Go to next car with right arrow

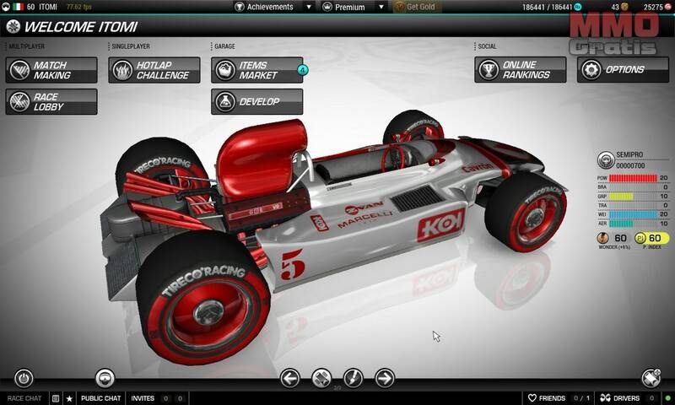[385, 377]
